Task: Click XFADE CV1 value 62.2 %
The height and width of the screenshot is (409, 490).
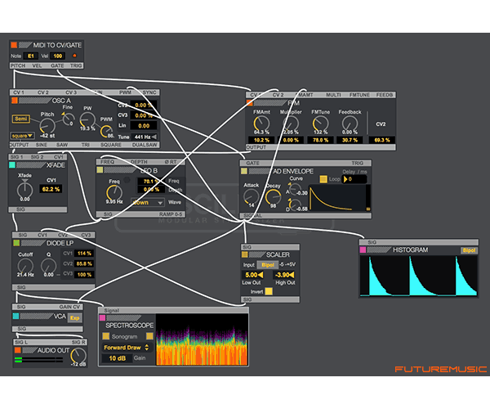Action: [x=51, y=189]
